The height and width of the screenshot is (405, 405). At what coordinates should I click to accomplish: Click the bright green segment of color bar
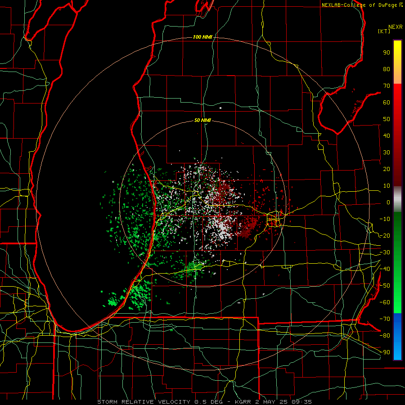(397, 297)
